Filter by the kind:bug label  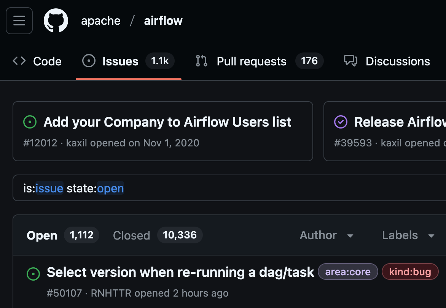(410, 272)
